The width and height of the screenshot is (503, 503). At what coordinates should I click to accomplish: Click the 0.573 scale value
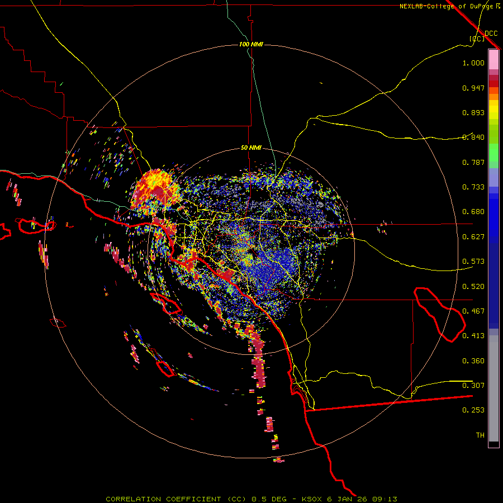(x=473, y=262)
